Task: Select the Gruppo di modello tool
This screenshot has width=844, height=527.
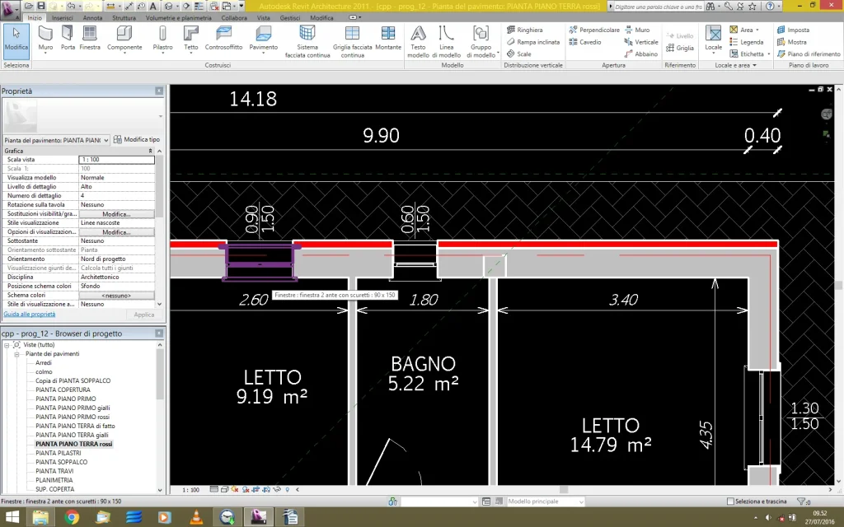Action: tap(481, 41)
